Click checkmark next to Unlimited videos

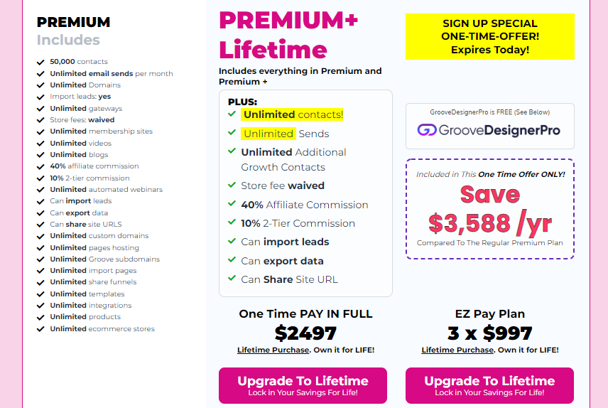click(40, 143)
